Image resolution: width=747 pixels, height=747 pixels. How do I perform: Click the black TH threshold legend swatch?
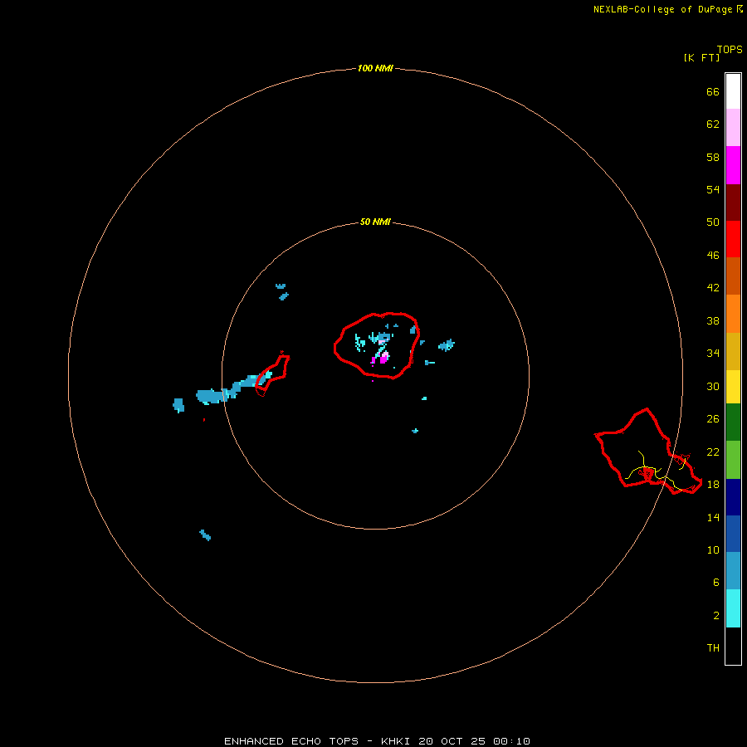tap(733, 646)
